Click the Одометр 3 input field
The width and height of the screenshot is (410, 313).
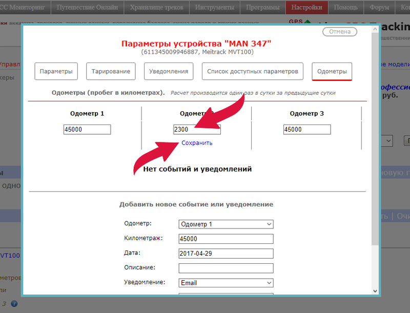coord(306,130)
